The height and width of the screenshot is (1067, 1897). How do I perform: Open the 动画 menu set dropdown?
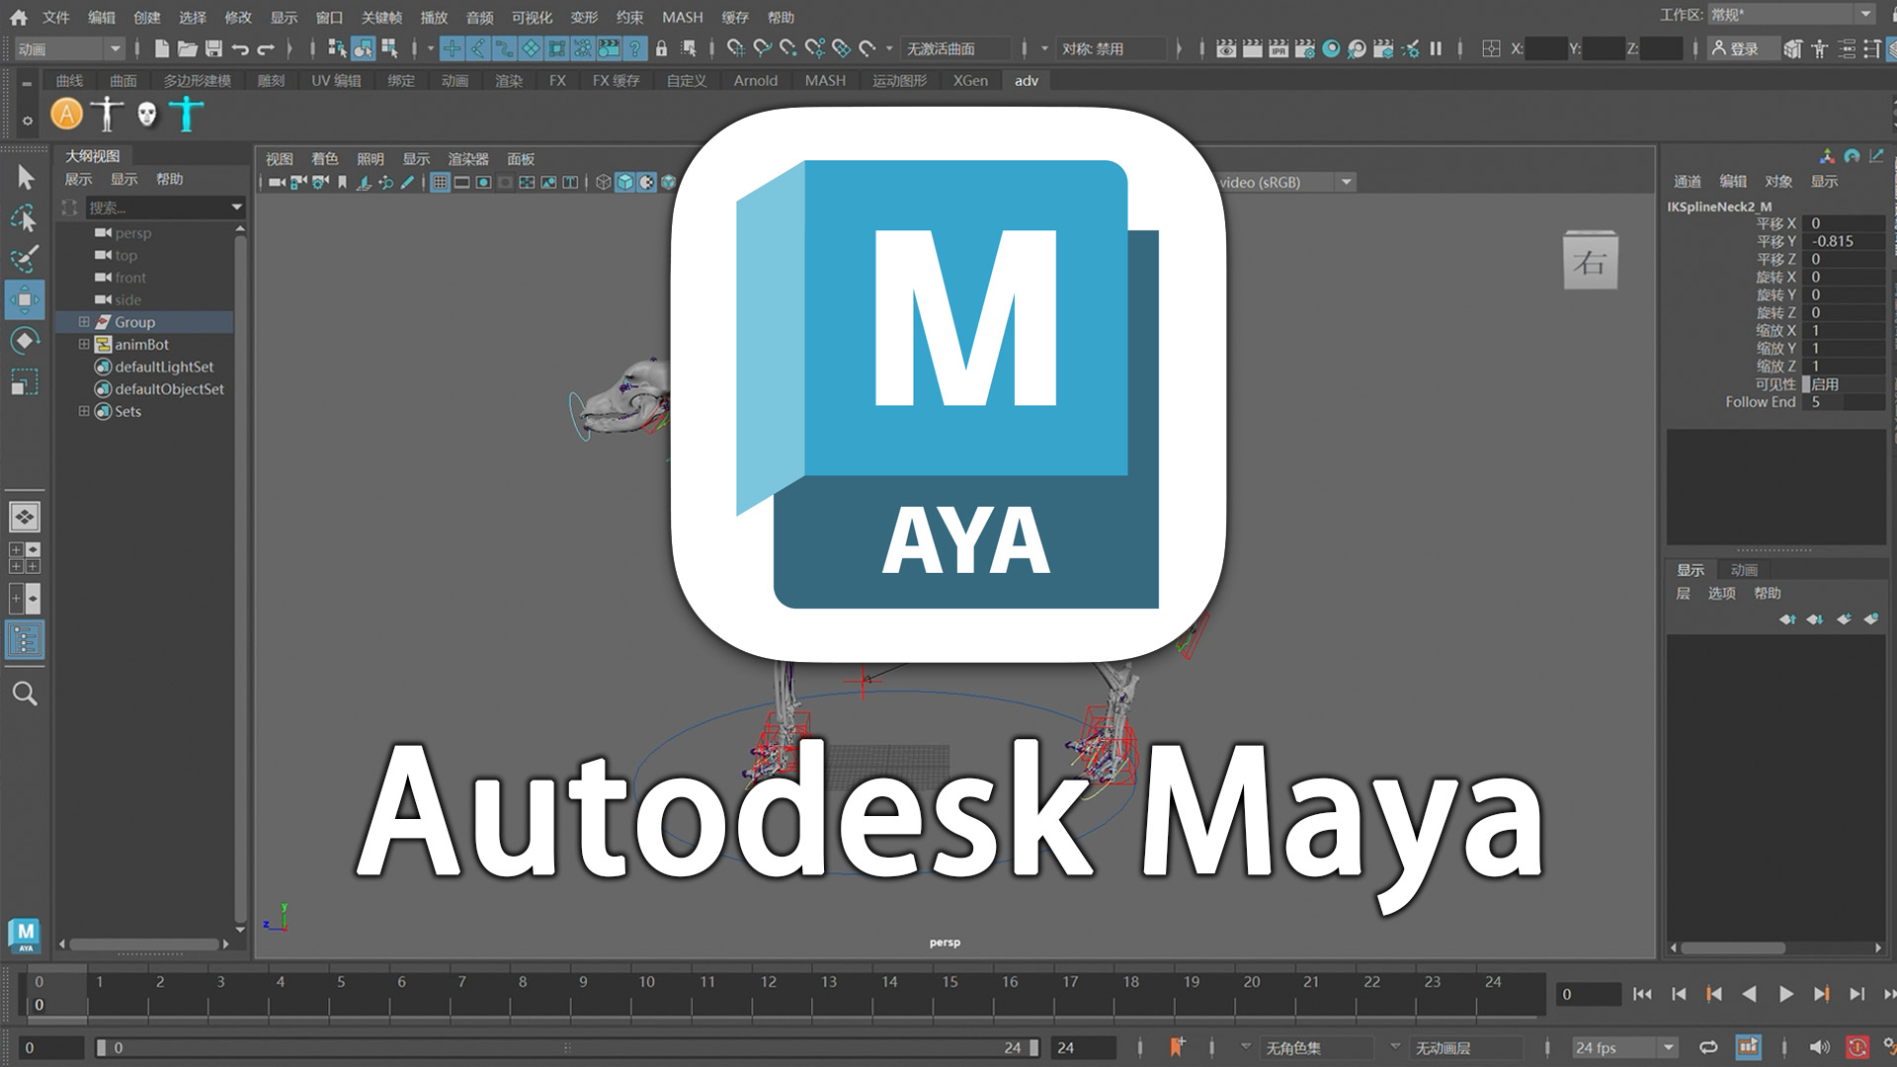pos(69,48)
